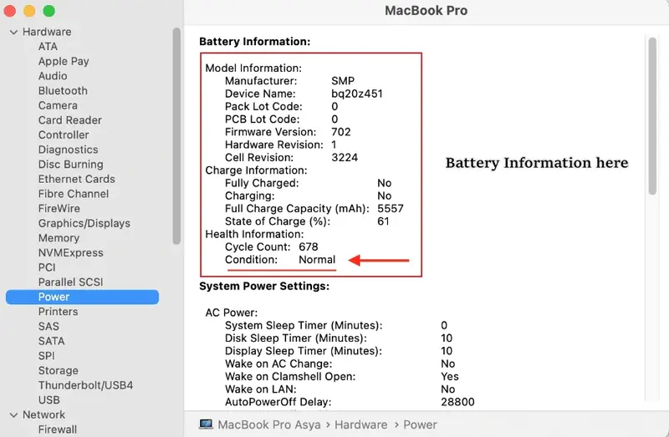This screenshot has height=437, width=669.
Task: Select the Firewall item under Network
Action: pyautogui.click(x=57, y=429)
